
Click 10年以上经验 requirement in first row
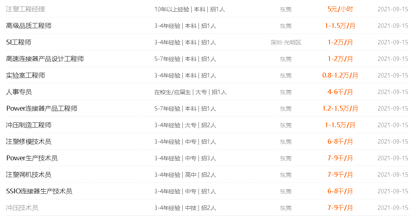tap(172, 9)
